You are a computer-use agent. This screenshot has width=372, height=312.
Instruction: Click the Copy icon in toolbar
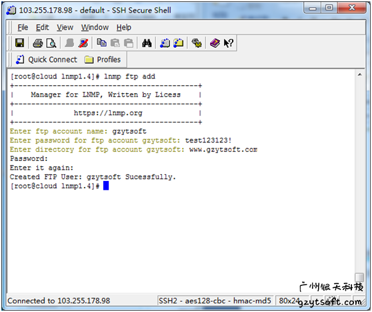[101, 43]
